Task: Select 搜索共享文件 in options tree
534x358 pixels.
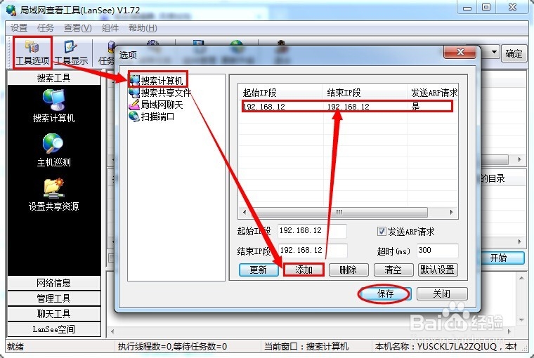Action: tap(160, 93)
